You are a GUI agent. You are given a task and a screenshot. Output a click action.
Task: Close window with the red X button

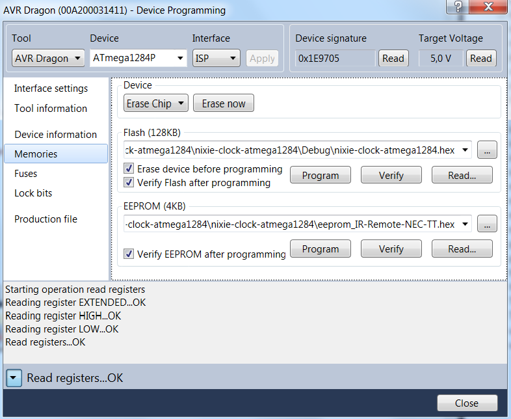tap(488, 7)
